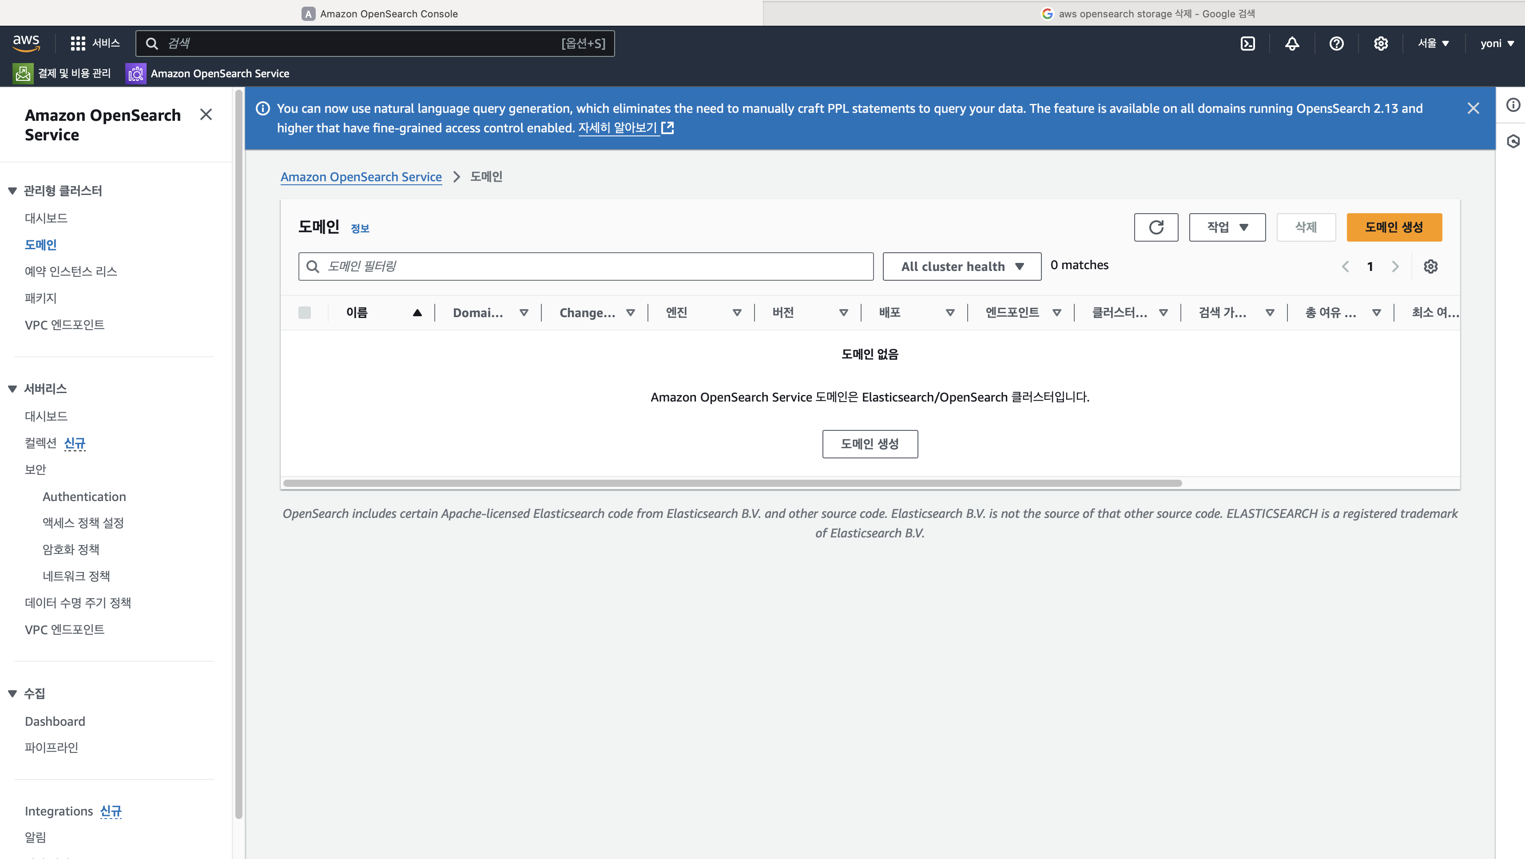Open the notifications bell icon

[x=1292, y=43]
